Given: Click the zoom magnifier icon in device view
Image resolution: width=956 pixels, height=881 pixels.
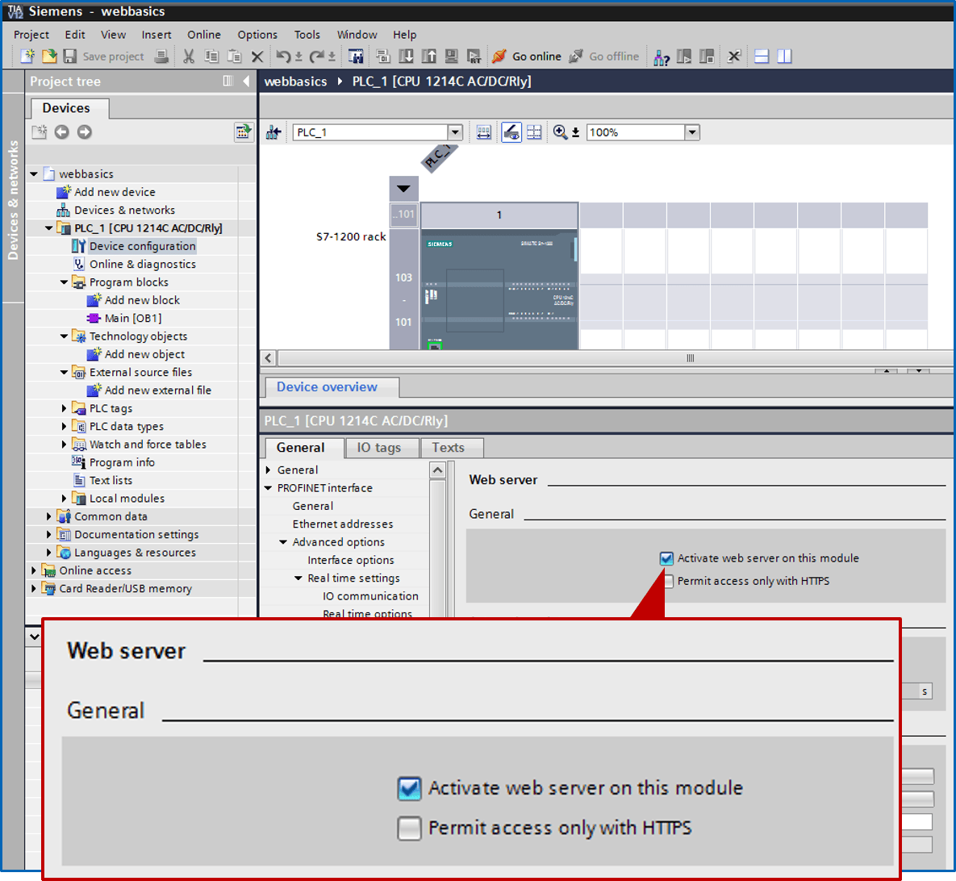Looking at the screenshot, I should click(560, 132).
